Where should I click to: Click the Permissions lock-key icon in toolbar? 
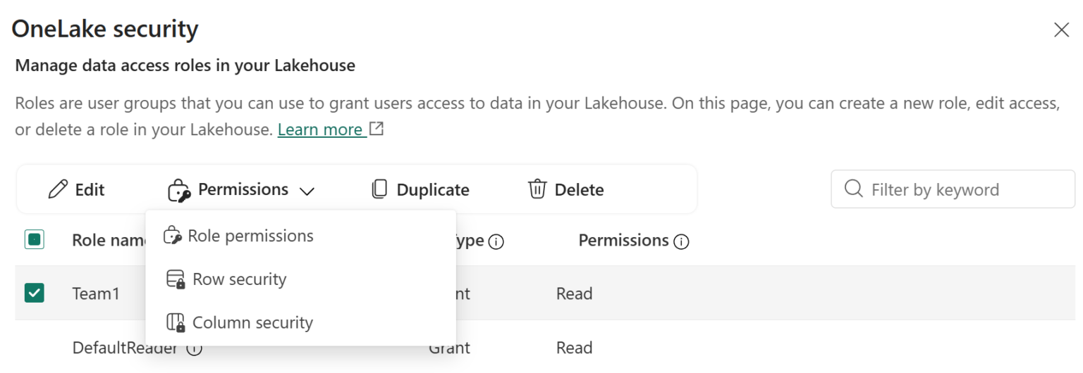click(x=179, y=190)
